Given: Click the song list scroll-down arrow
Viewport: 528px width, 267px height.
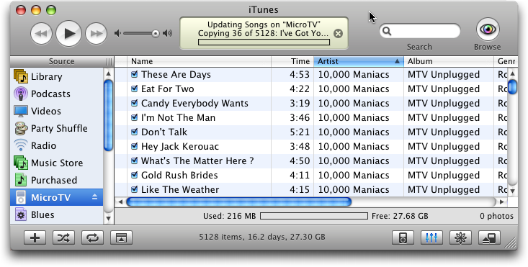Looking at the screenshot, I should [x=512, y=191].
